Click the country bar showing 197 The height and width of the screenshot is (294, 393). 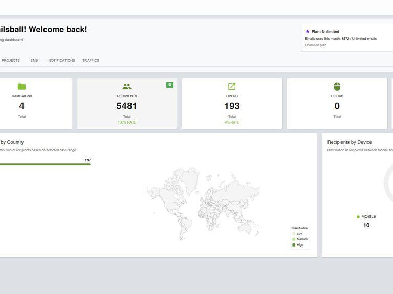[x=45, y=164]
